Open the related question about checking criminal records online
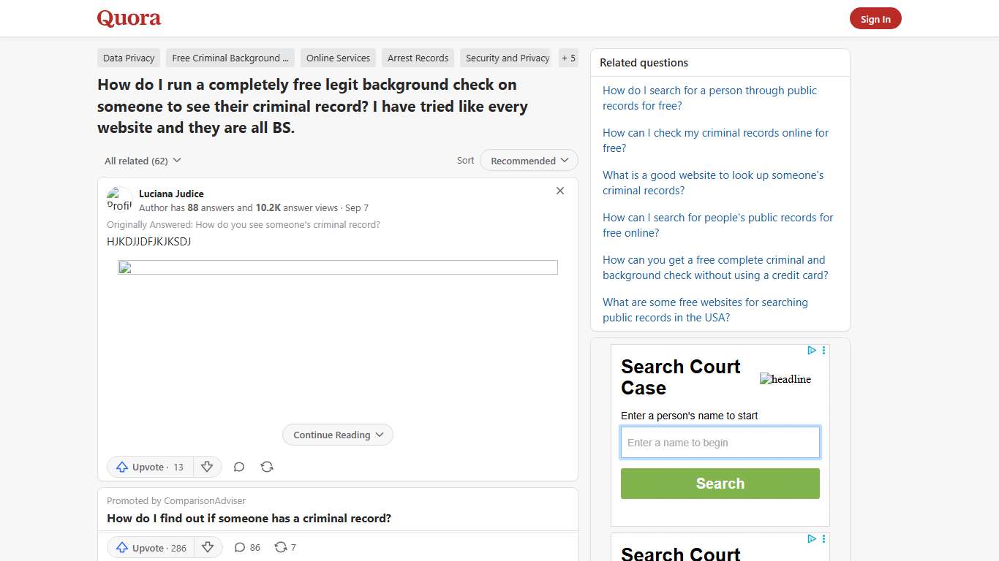The height and width of the screenshot is (561, 999). point(715,140)
